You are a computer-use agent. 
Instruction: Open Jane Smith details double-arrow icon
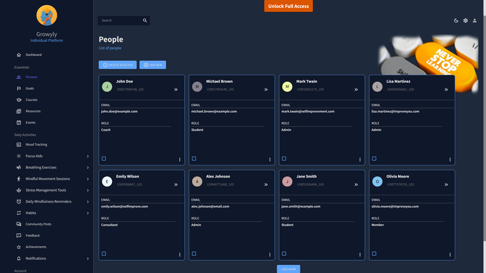tap(356, 185)
